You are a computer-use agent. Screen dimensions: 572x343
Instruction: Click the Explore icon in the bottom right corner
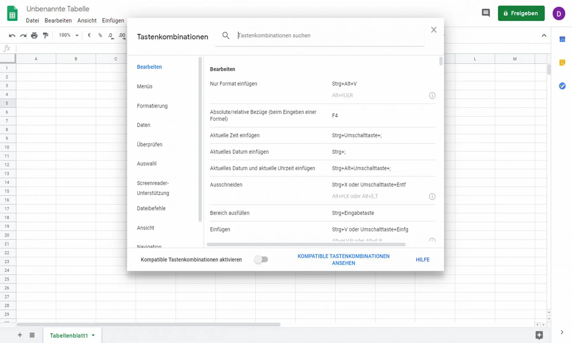539,335
